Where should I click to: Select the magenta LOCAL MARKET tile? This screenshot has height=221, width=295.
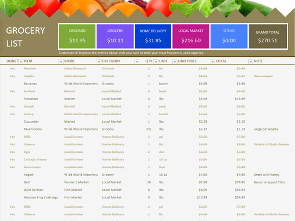[x=191, y=36]
